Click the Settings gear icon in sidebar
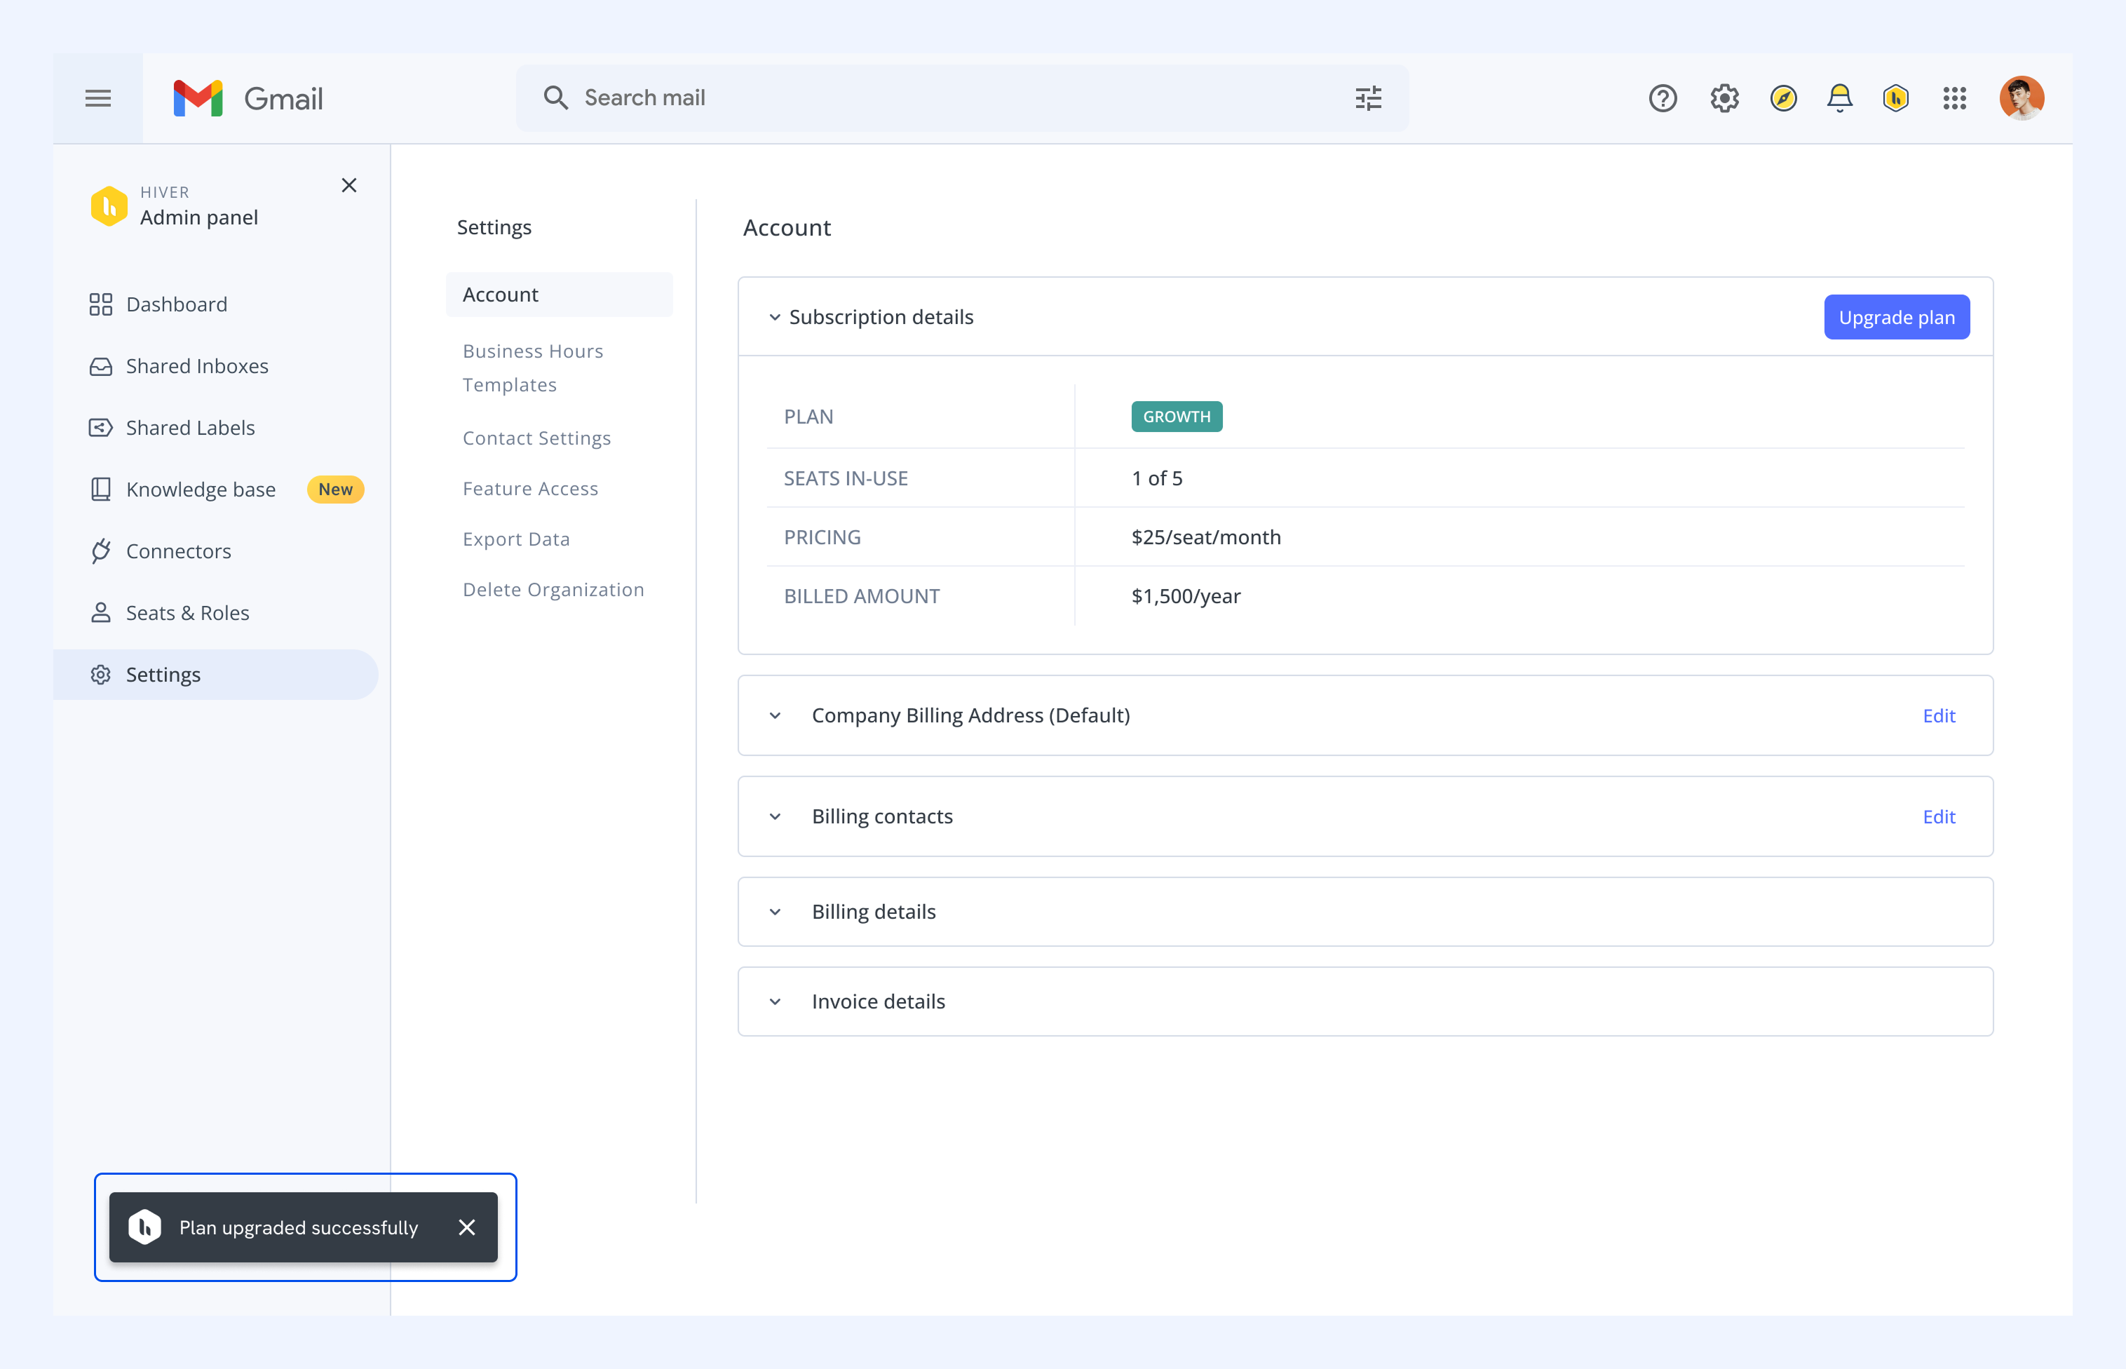Image resolution: width=2126 pixels, height=1369 pixels. tap(100, 675)
